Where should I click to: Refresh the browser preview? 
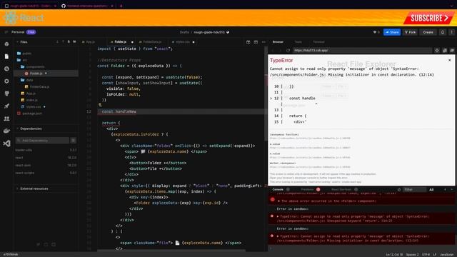tap(288, 51)
